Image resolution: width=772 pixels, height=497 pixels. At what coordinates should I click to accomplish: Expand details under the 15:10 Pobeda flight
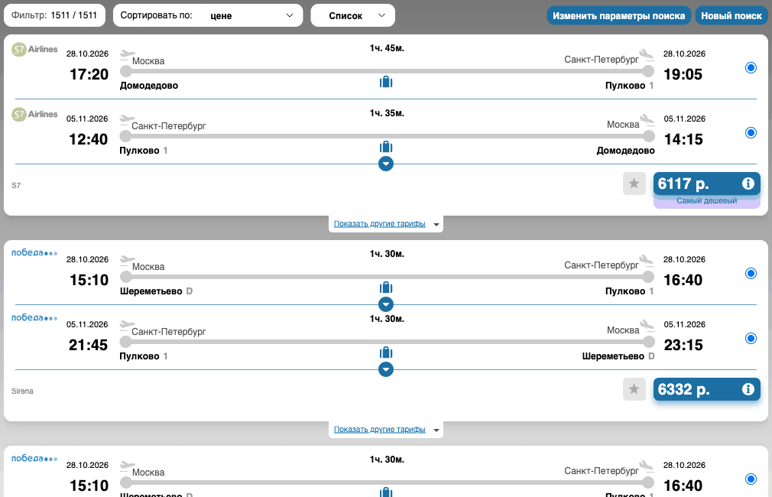click(386, 304)
